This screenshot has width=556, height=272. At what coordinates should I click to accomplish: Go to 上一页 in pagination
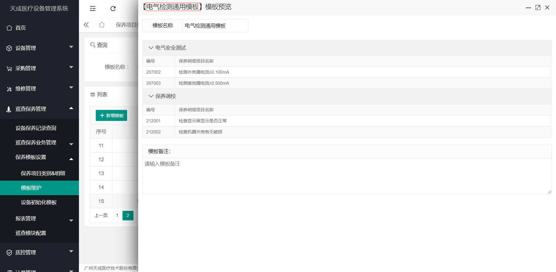pyautogui.click(x=101, y=215)
